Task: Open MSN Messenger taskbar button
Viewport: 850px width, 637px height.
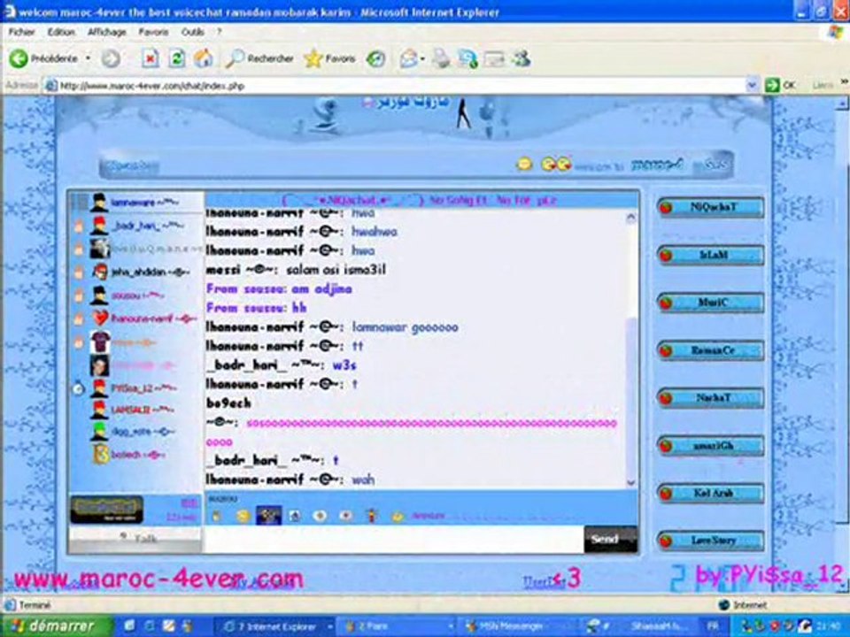Action: click(511, 626)
